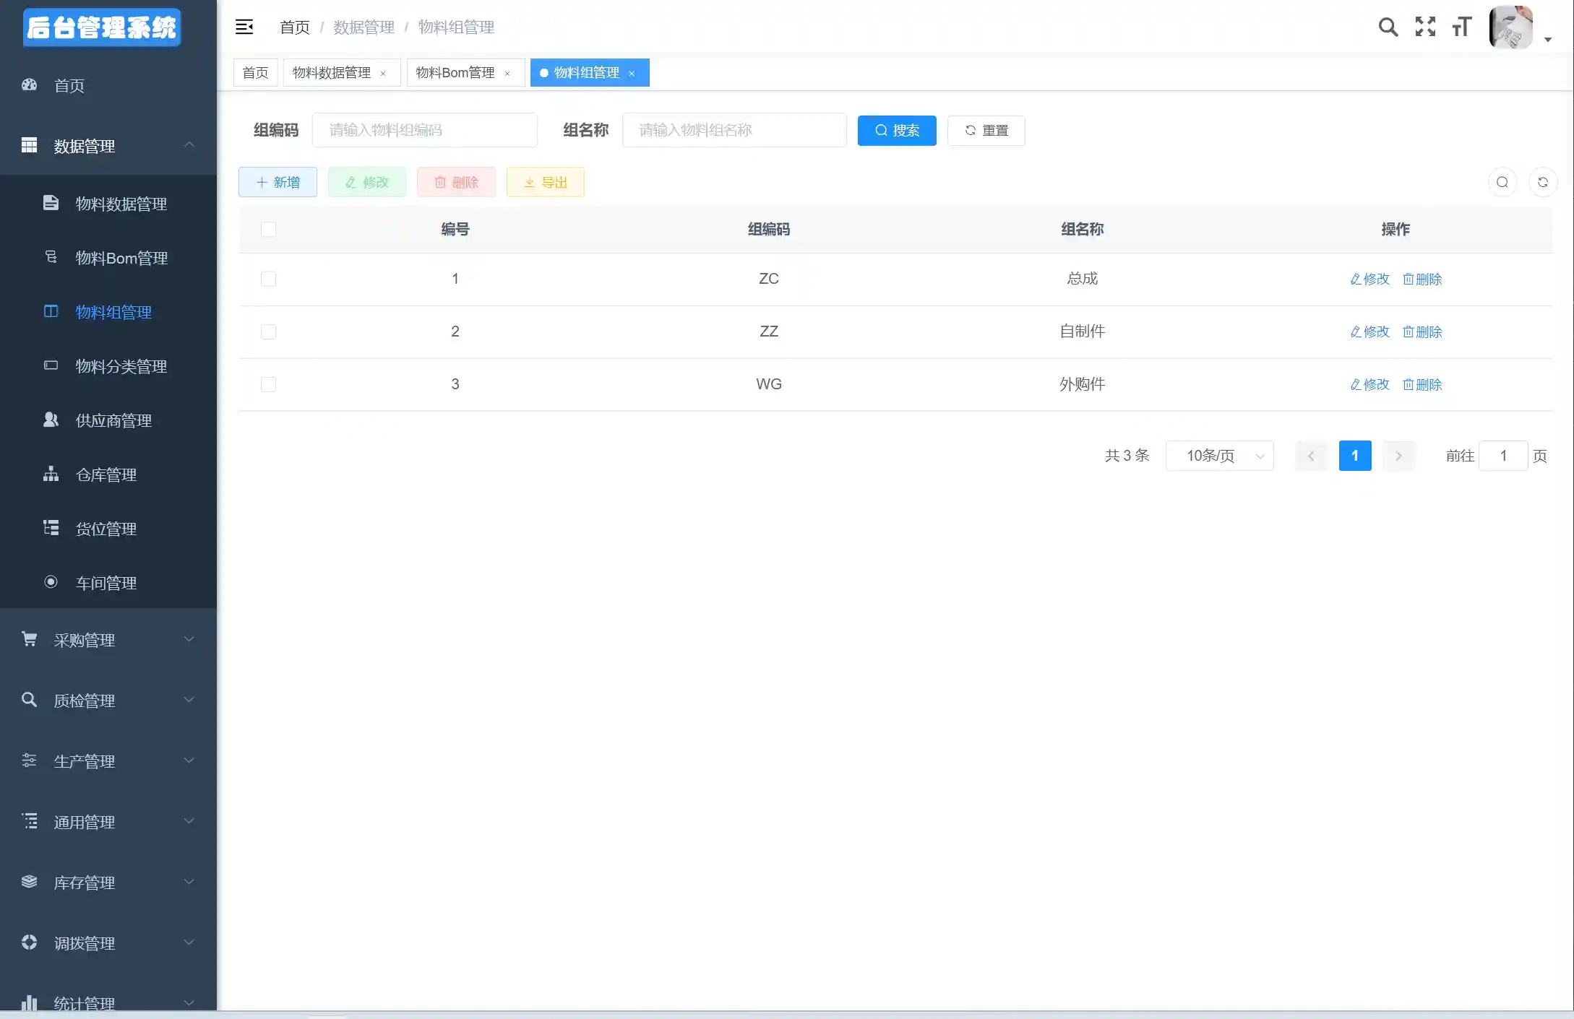Open the 10条/页 page size dropdown

click(x=1219, y=456)
